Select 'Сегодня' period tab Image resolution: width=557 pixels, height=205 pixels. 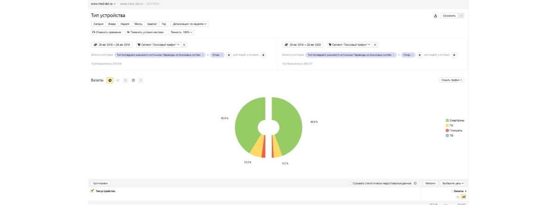coord(98,24)
